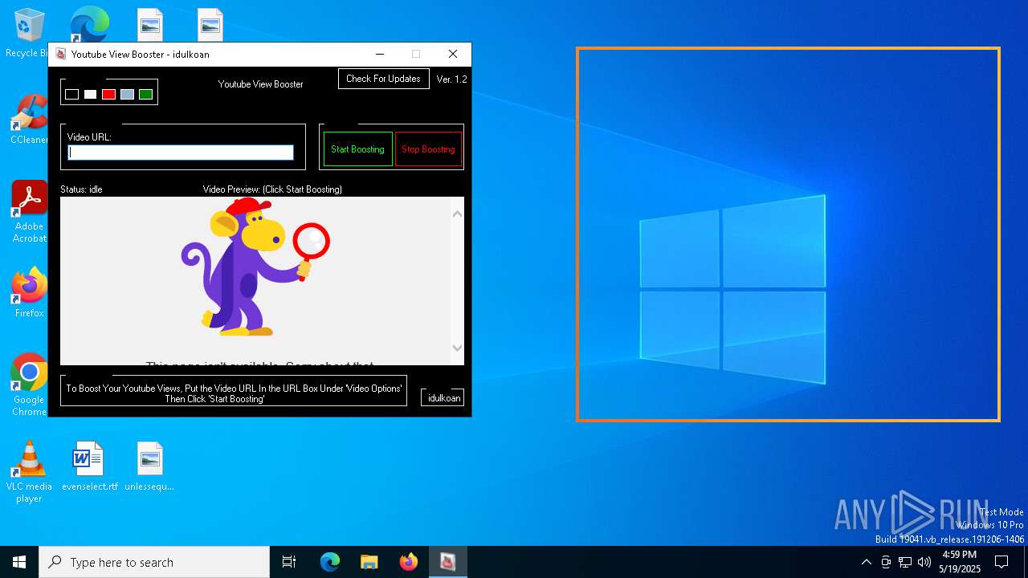The width and height of the screenshot is (1028, 578).
Task: Select the VLC media player desktop icon
Action: pos(29,472)
